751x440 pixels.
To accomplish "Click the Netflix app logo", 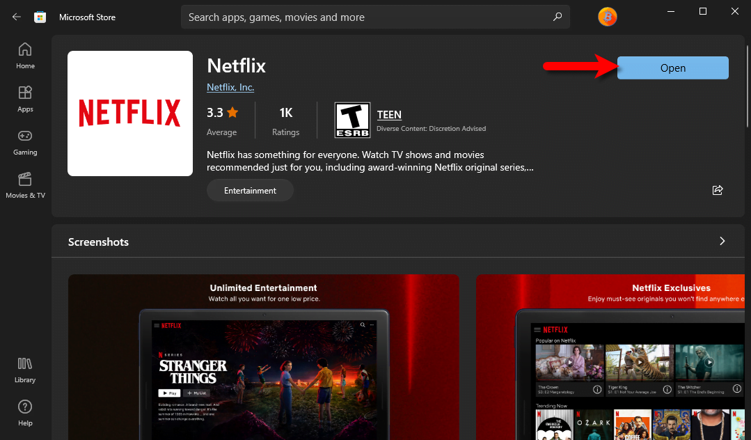I will click(130, 113).
